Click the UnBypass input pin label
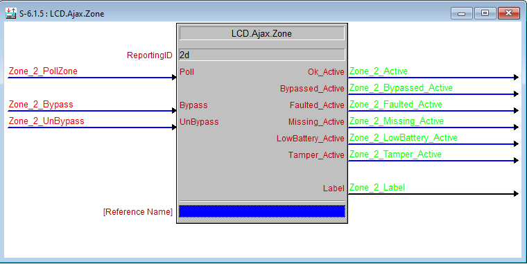 click(199, 122)
